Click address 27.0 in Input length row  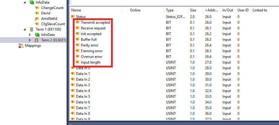click(x=208, y=62)
